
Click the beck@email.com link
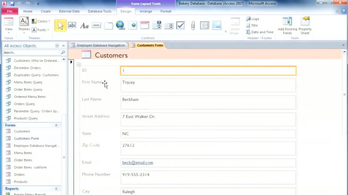coord(137,163)
